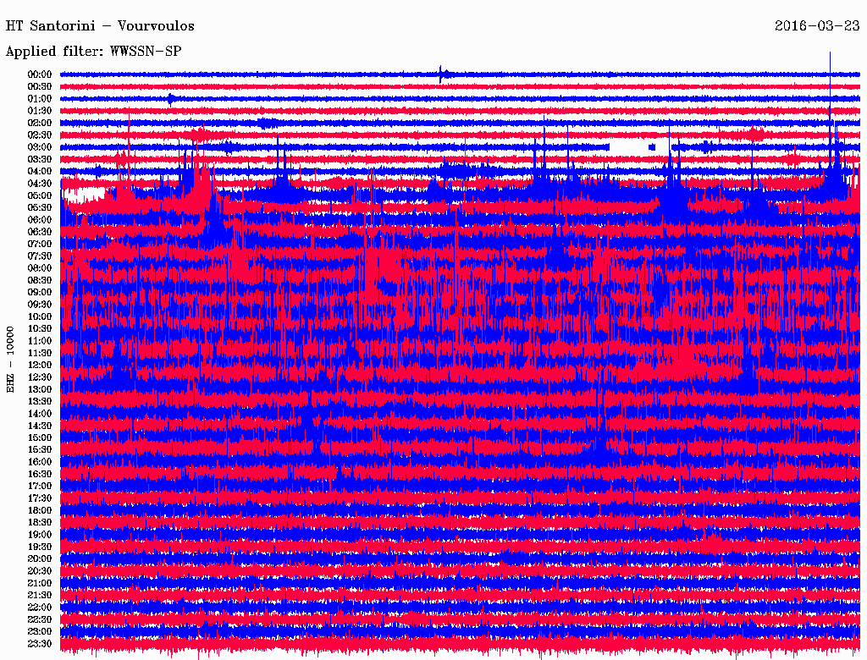Select the 09:30 time label
This screenshot has height=660, width=867.
pyautogui.click(x=40, y=305)
